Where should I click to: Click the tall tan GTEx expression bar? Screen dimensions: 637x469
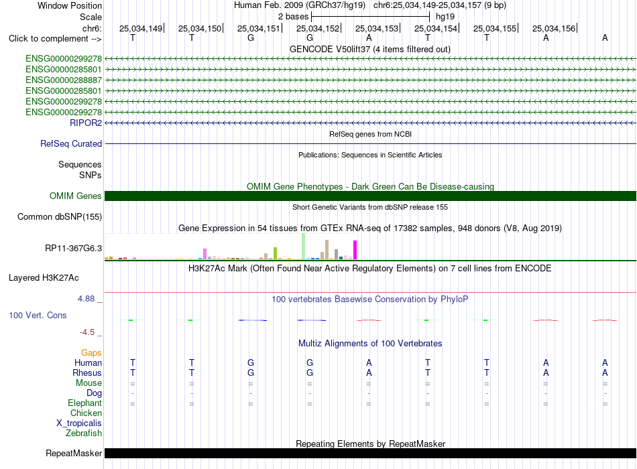[327, 250]
